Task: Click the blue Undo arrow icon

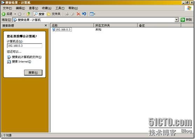Action: pyautogui.click(x=84, y=14)
